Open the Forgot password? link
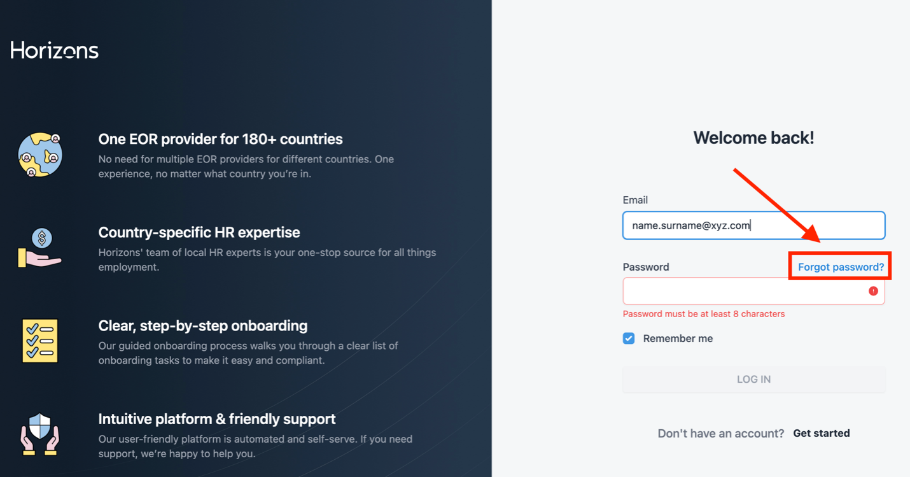Image resolution: width=910 pixels, height=477 pixels. (841, 267)
